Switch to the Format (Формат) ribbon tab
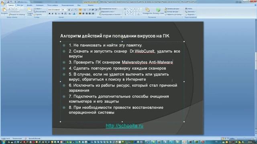Image resolution: width=257 pixels, height=144 pixels. click(91, 5)
